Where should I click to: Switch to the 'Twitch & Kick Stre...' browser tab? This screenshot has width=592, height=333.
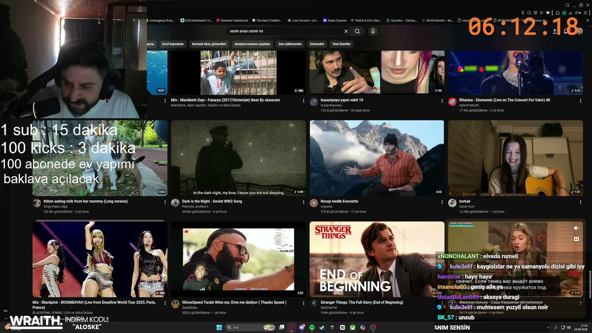pos(365,20)
